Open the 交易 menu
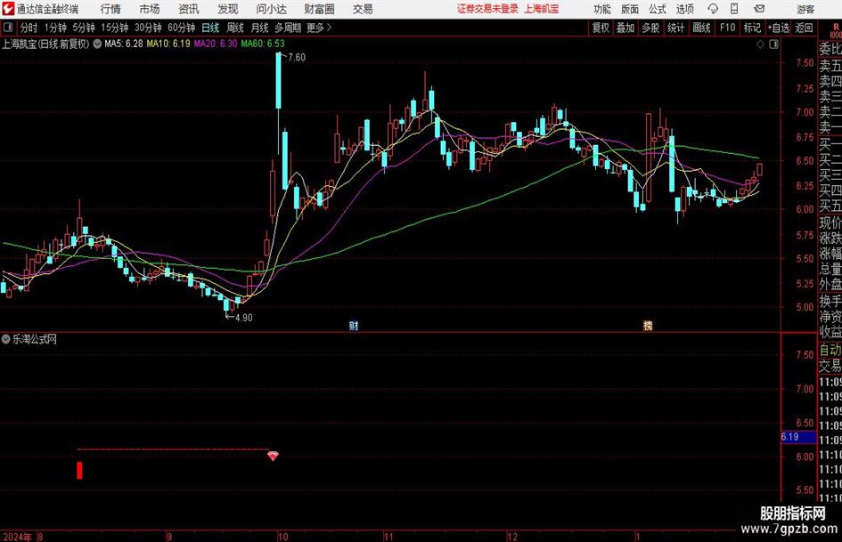This screenshot has height=542, width=842. (363, 9)
